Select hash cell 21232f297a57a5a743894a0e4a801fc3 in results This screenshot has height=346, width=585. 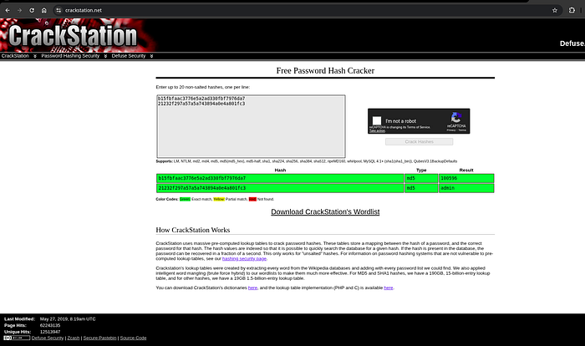coord(280,188)
